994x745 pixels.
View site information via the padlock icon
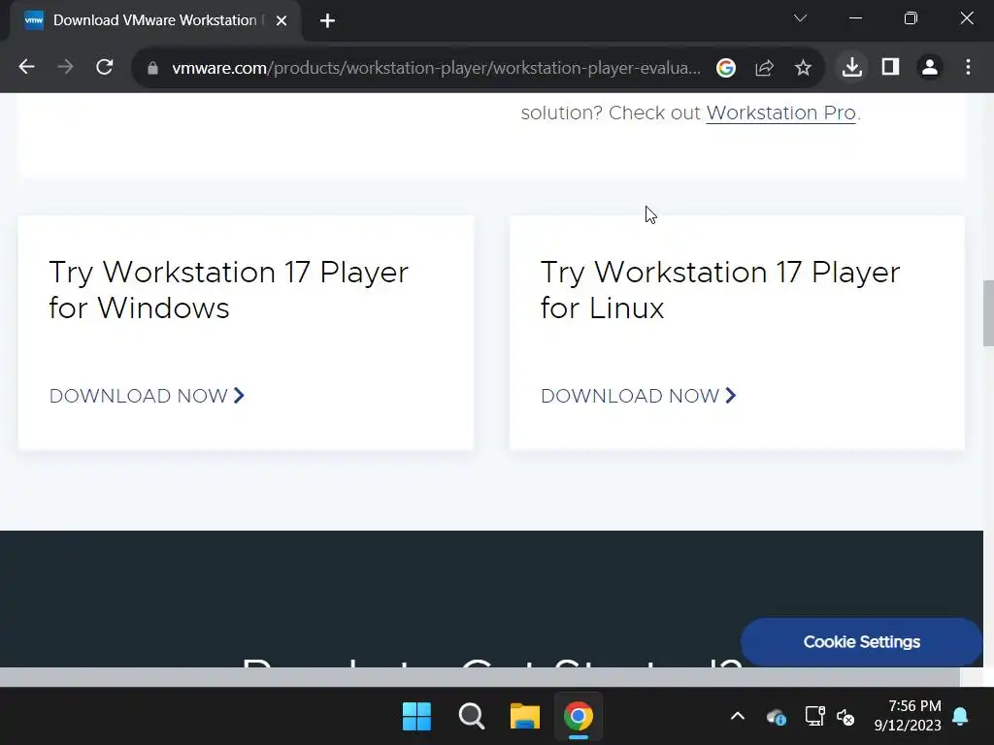152,68
